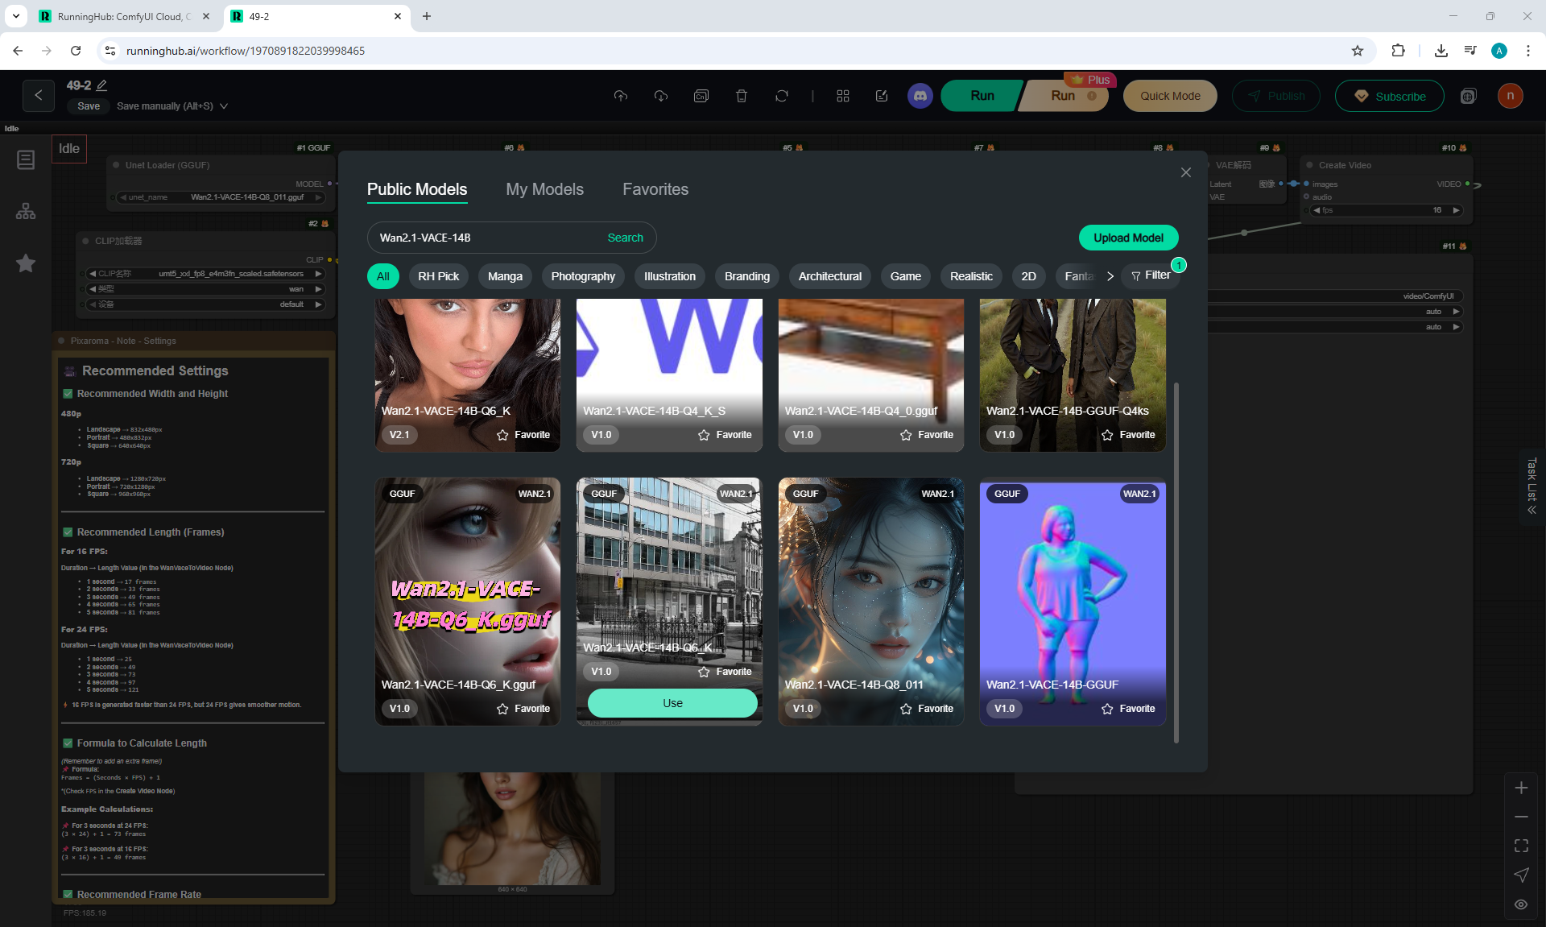Favorite the Wan2.1-VACE-14B-GGUF-Q4ks model
This screenshot has width=1546, height=927.
[1128, 435]
